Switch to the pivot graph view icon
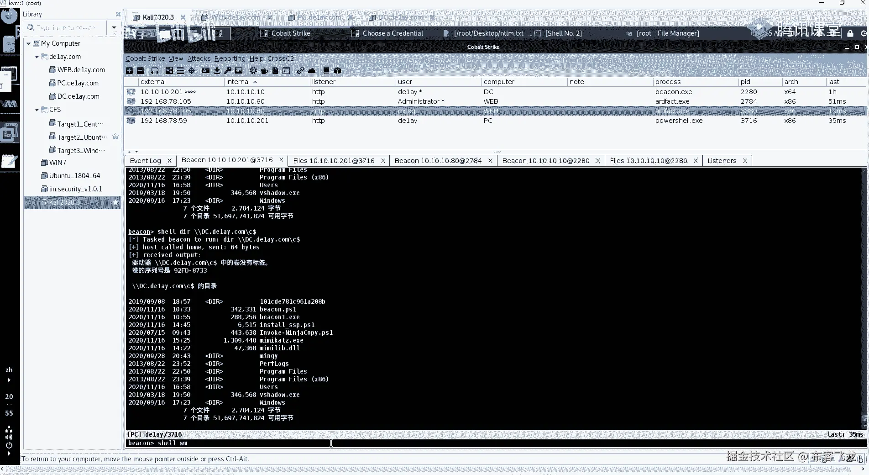The height and width of the screenshot is (475, 869). click(x=169, y=70)
